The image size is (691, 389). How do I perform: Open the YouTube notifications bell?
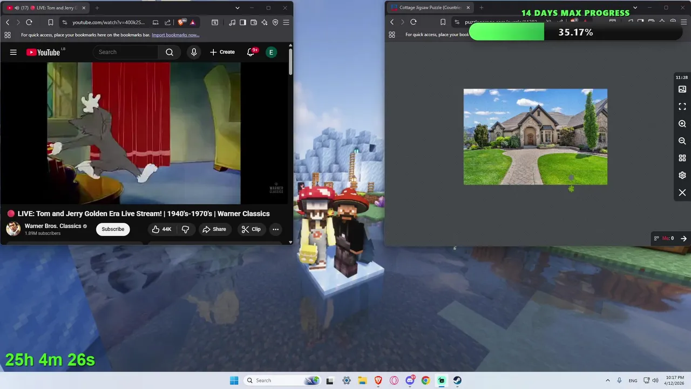tap(251, 52)
